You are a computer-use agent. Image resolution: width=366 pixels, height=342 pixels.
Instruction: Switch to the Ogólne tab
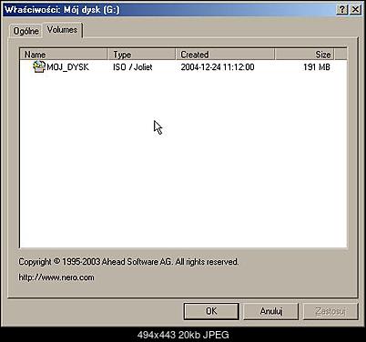[x=26, y=31]
